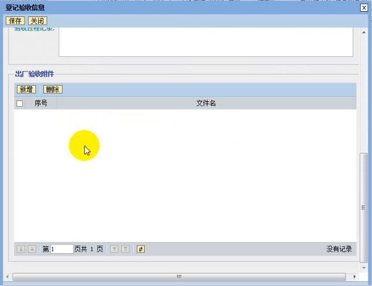Tick the select-all checkbox in table header
Screen dimensions: 372x286
[x=19, y=104]
